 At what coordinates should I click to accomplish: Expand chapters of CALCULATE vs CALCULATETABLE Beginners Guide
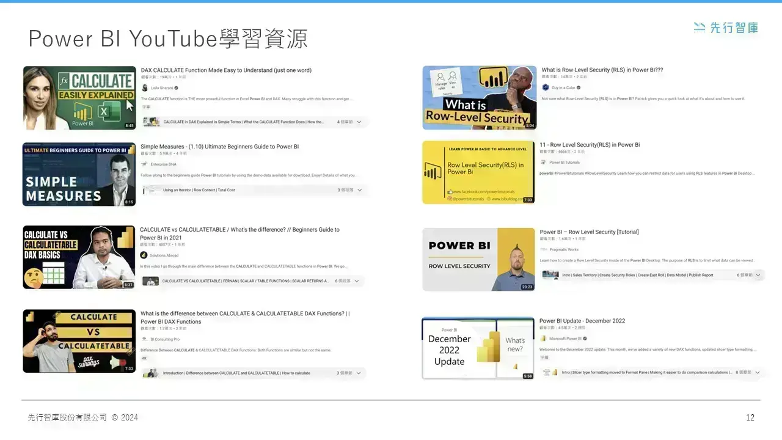point(357,281)
